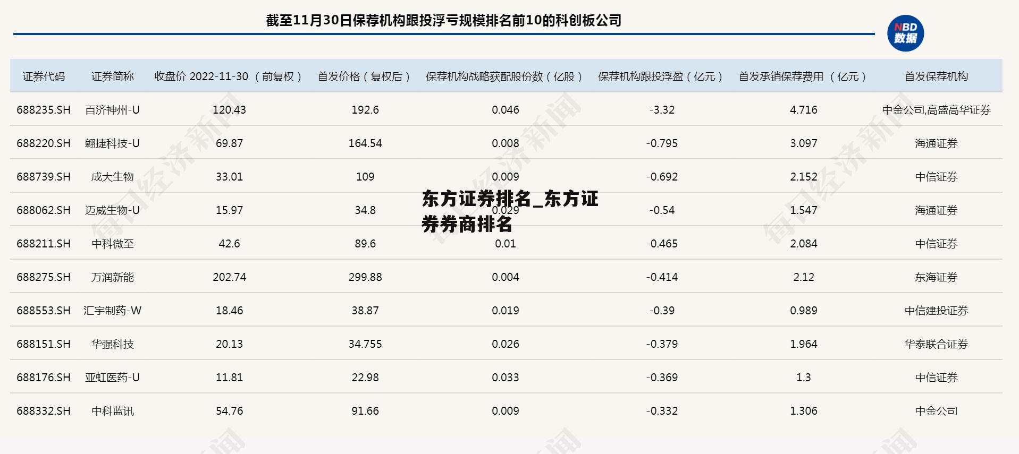
Task: Click the code 688151.SH
Action: (x=44, y=344)
